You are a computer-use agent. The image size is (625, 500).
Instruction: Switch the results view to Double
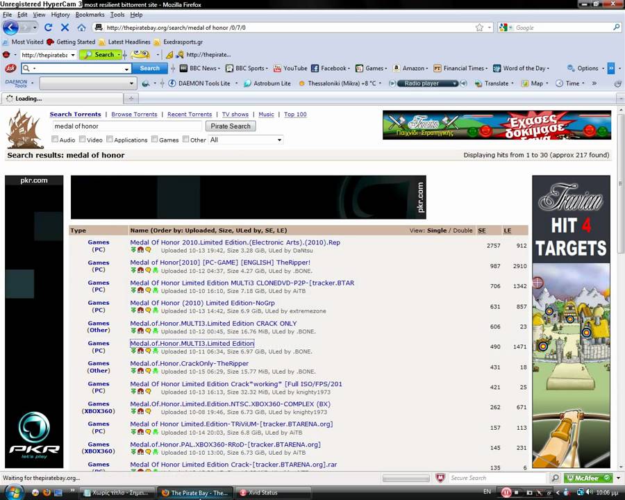462,231
